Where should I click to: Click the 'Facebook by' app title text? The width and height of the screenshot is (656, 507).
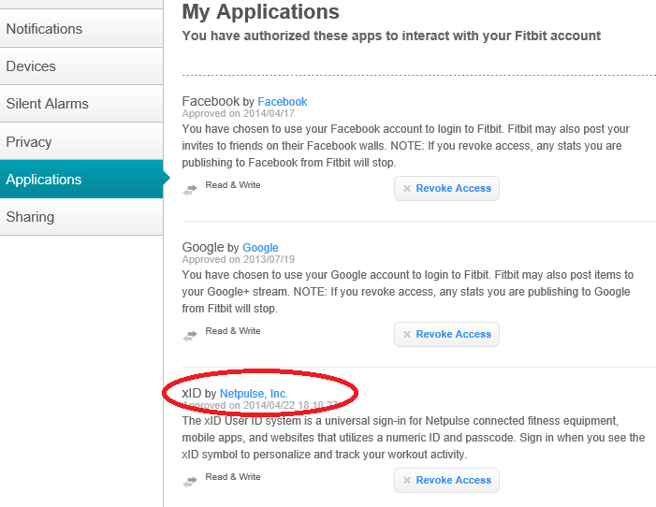[x=218, y=101]
